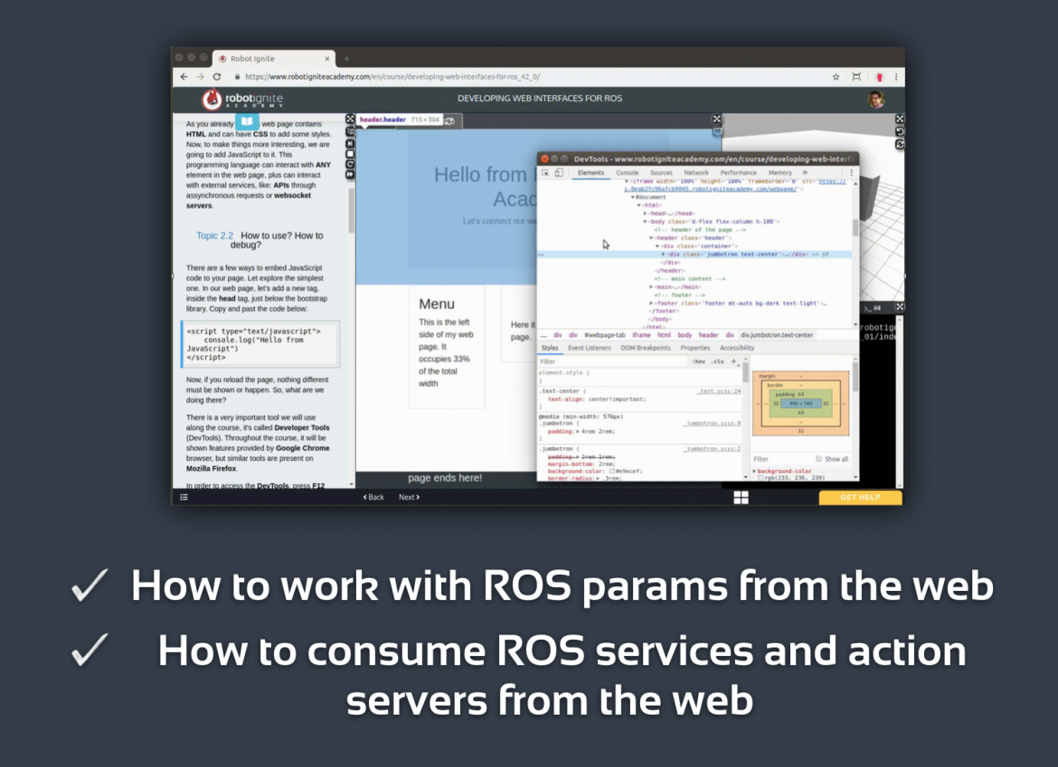The image size is (1058, 767).
Task: Open the panel layout grid icon
Action: pos(741,498)
